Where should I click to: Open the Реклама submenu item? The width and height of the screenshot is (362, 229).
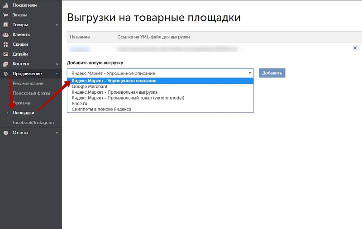pyautogui.click(x=21, y=103)
